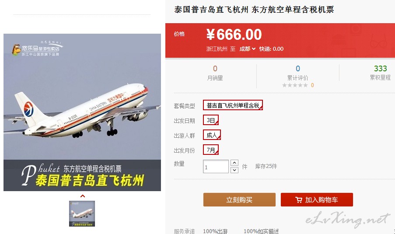Click 立刻购买 buy now button

(239, 200)
